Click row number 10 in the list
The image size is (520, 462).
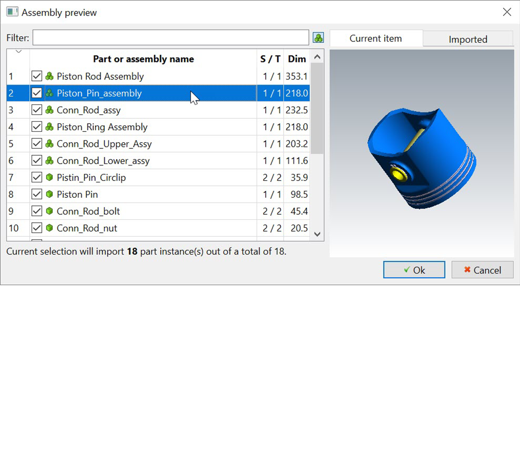click(13, 228)
